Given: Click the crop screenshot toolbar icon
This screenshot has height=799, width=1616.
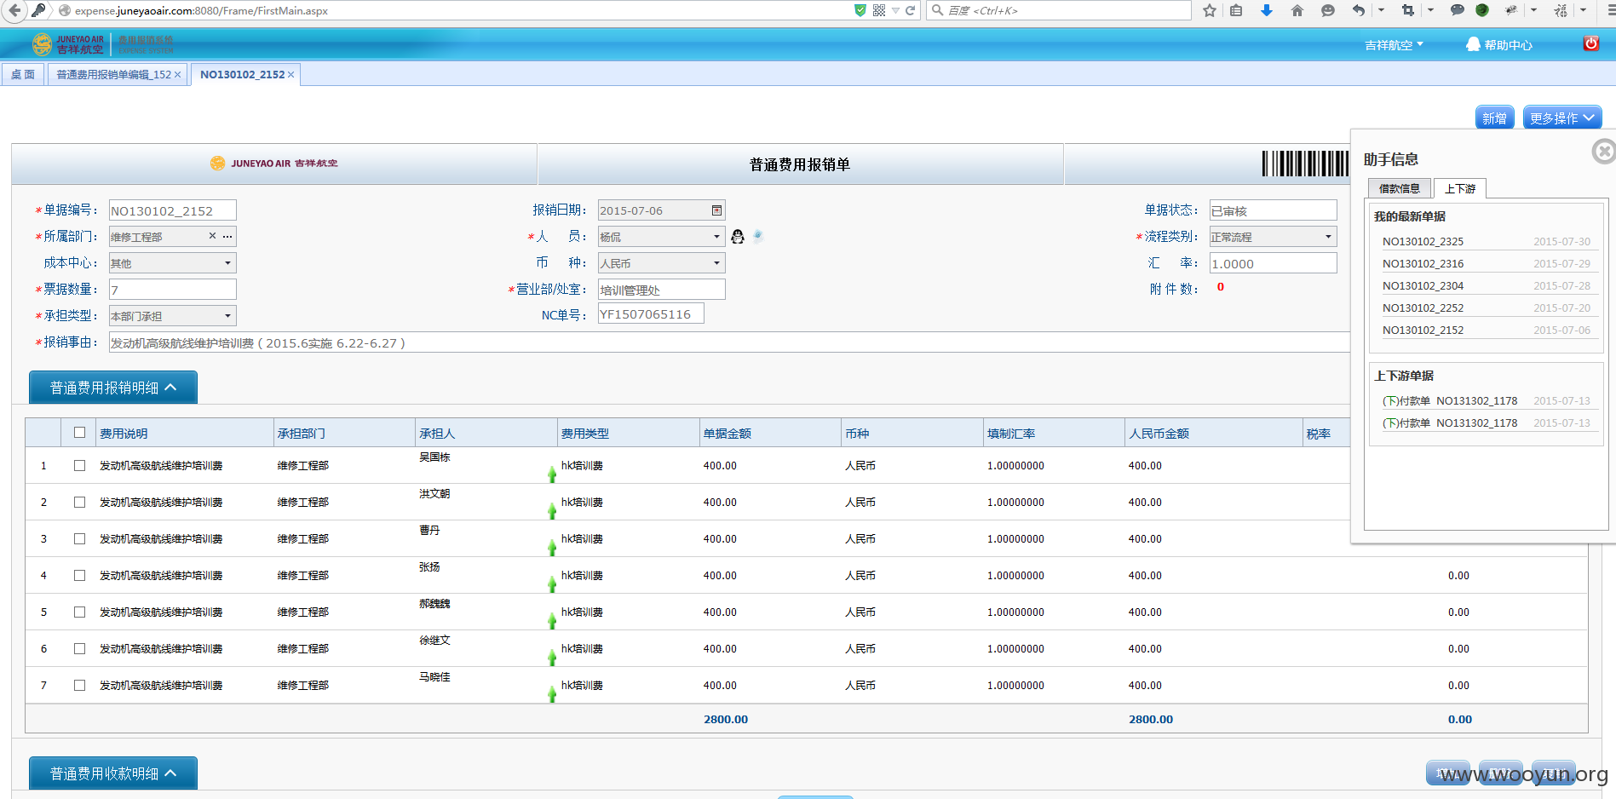Looking at the screenshot, I should tap(1407, 10).
